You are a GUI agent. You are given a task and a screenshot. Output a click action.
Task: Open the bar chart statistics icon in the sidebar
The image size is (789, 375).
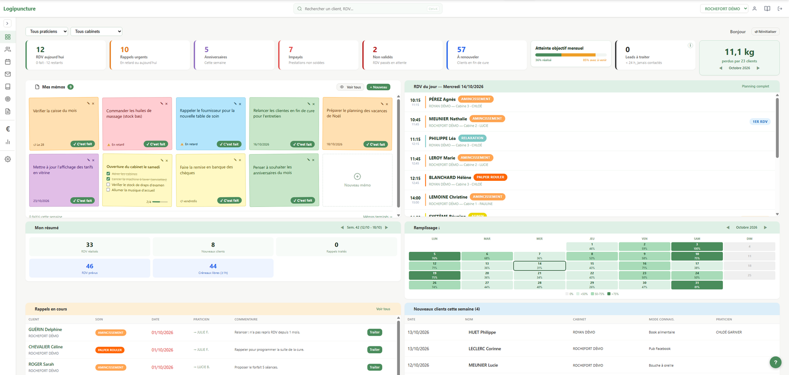[7, 142]
